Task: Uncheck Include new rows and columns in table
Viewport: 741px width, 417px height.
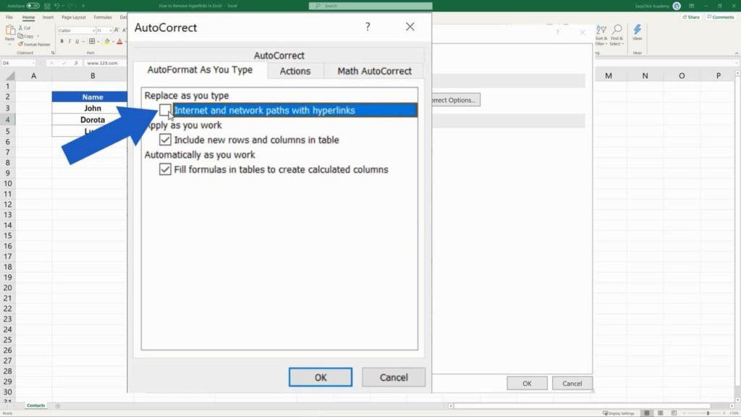Action: pyautogui.click(x=164, y=140)
